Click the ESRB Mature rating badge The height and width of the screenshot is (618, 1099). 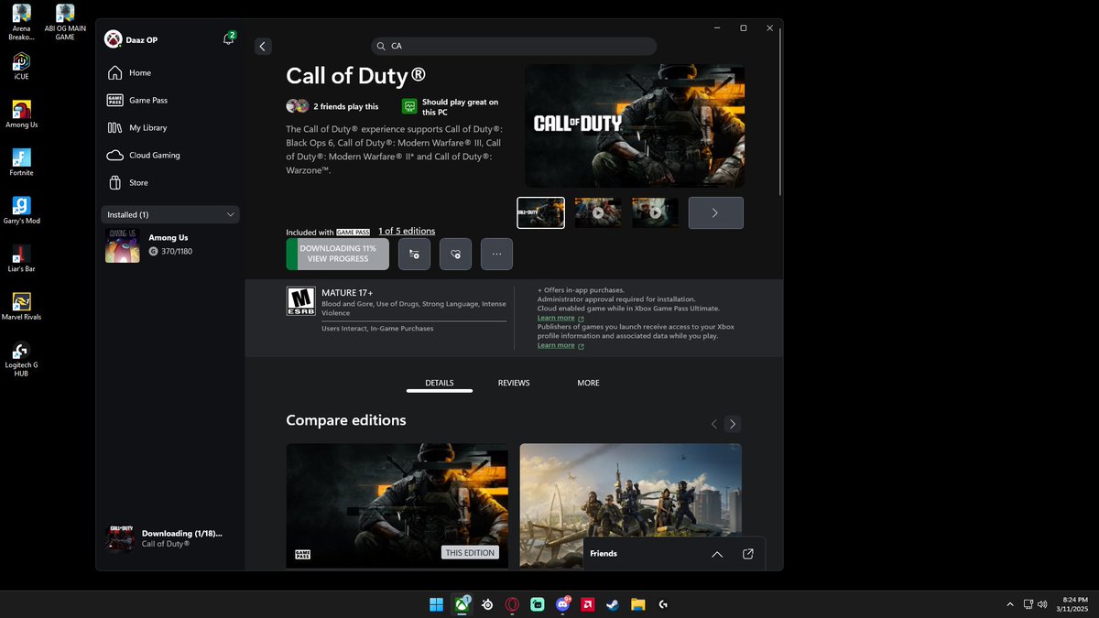pyautogui.click(x=300, y=302)
